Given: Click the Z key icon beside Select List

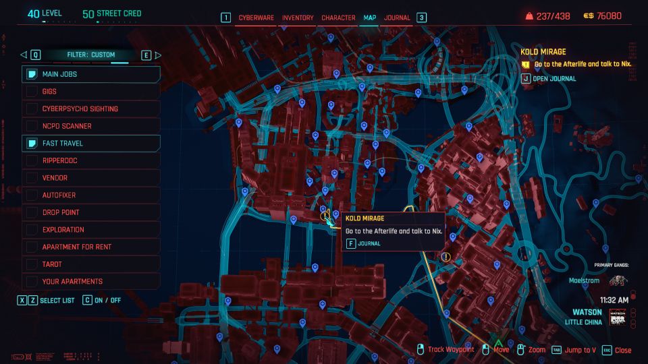Looking at the screenshot, I should pos(32,301).
